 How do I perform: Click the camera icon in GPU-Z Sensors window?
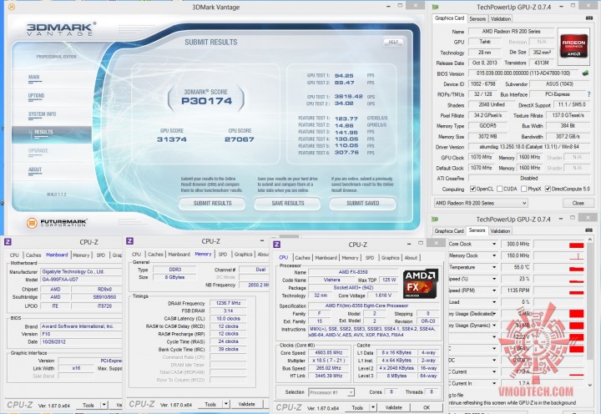pos(588,230)
